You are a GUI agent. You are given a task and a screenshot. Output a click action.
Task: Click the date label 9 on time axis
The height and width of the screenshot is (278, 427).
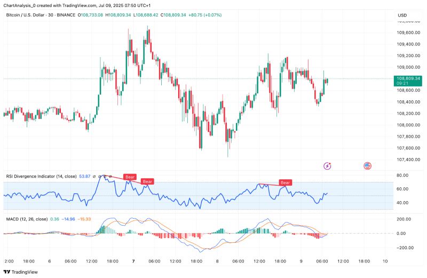(302, 261)
